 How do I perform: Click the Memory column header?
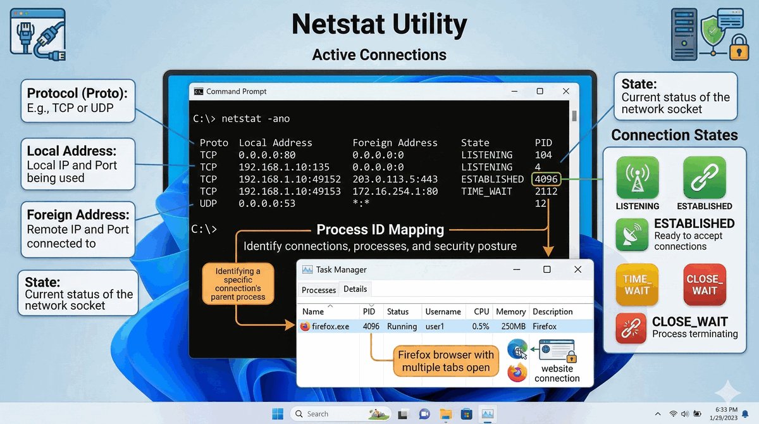tap(510, 311)
